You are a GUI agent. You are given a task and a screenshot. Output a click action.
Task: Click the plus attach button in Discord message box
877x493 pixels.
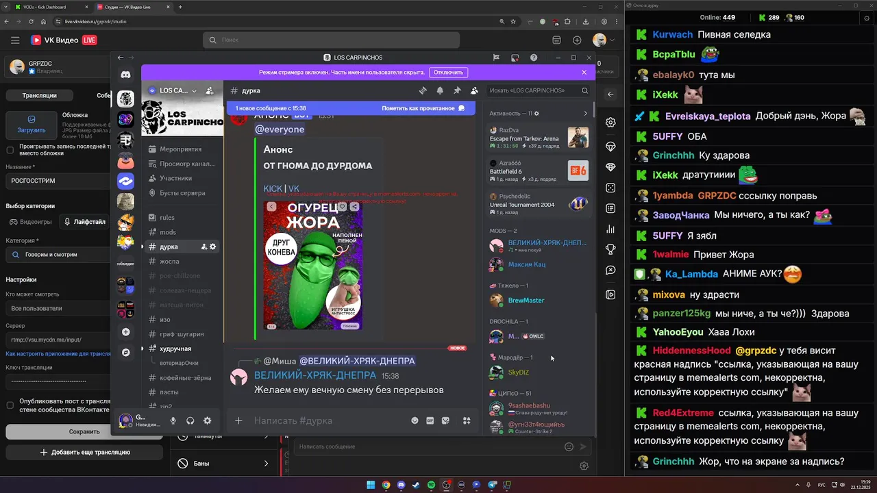[238, 420]
